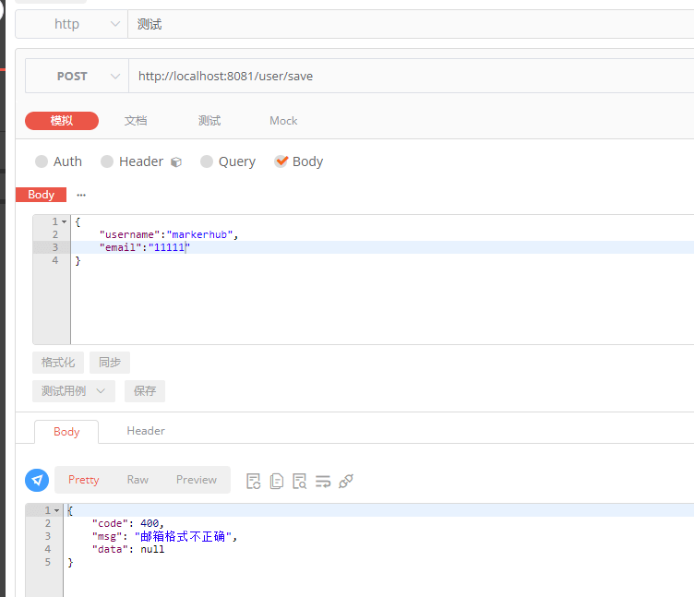Click the cube icon beside Header
Viewport: 694px width, 597px height.
(x=176, y=162)
